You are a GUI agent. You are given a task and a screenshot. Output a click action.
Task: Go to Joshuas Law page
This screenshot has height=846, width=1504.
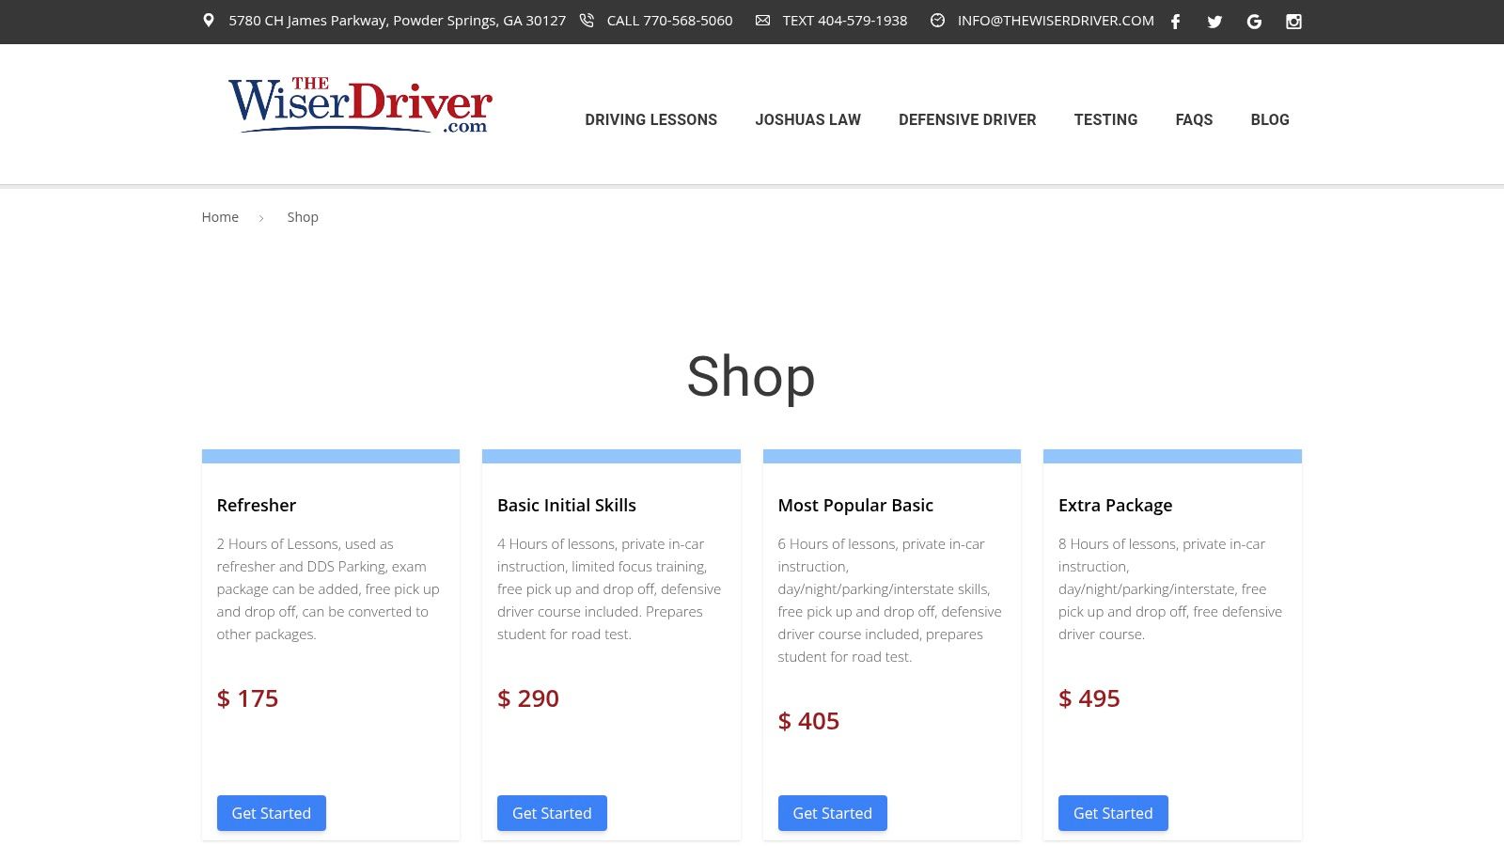(807, 119)
